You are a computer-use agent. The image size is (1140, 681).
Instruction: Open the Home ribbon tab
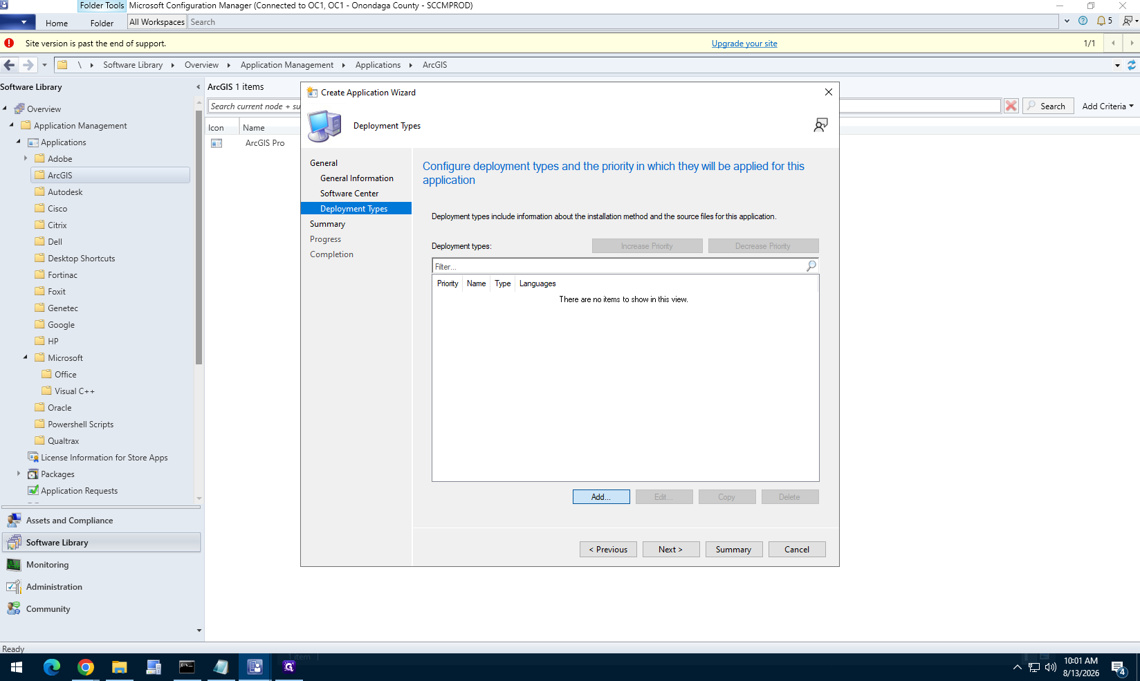point(57,23)
